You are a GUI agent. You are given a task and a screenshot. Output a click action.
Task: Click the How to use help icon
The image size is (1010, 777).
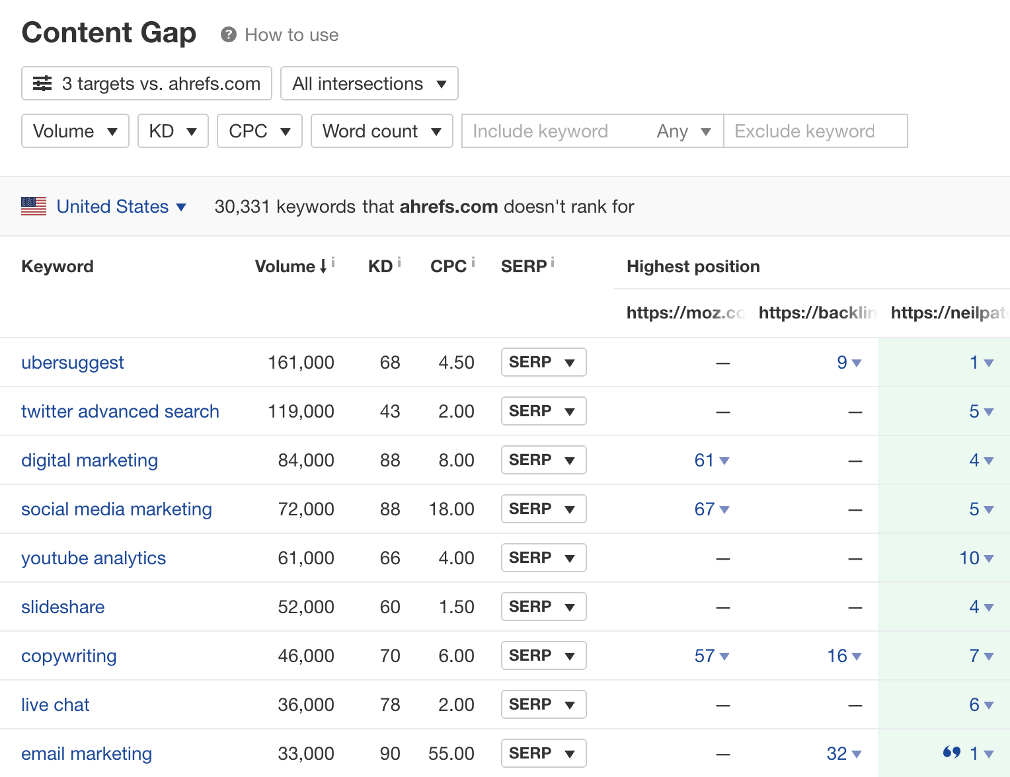[229, 35]
